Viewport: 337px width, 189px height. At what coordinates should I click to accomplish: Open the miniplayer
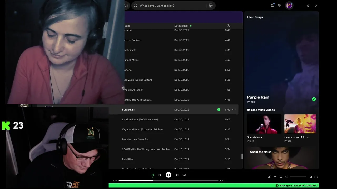tap(310, 177)
